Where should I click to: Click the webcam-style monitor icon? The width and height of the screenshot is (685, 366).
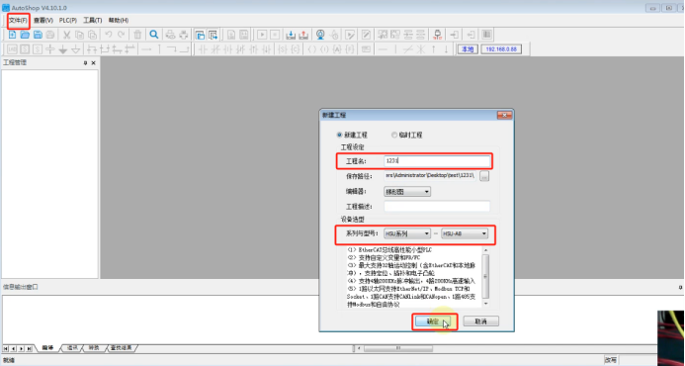click(320, 35)
